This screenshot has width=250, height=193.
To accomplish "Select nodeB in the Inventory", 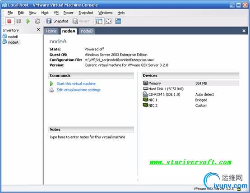I will [10, 37].
